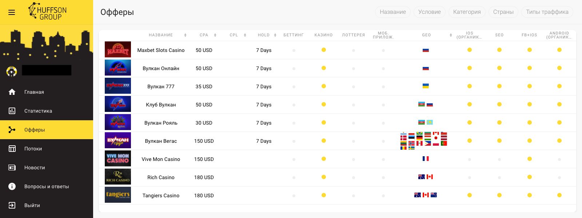The width and height of the screenshot is (582, 218).
Task: Click the user avatar icon in sidebar
Action: (x=12, y=71)
